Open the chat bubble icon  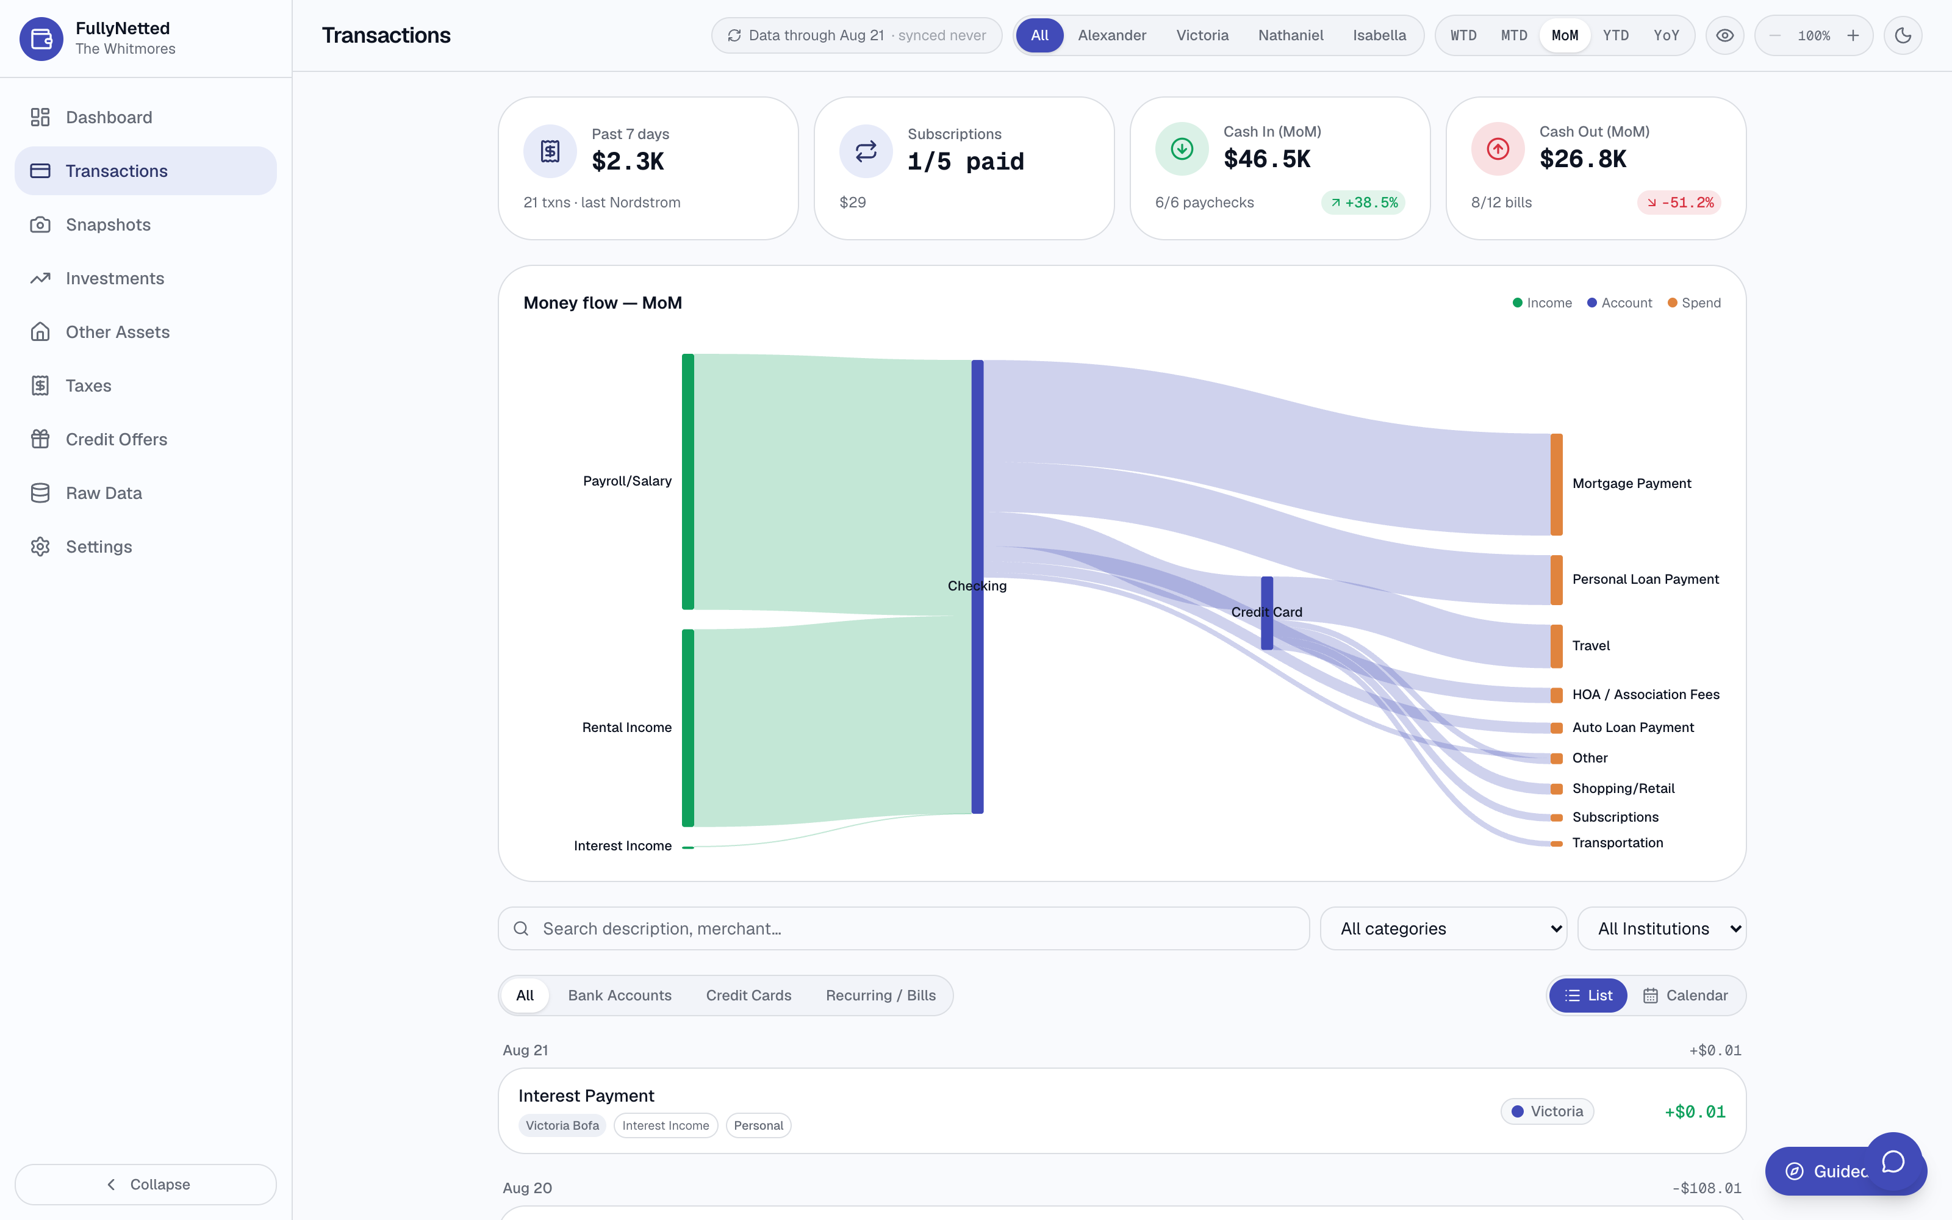[1893, 1162]
